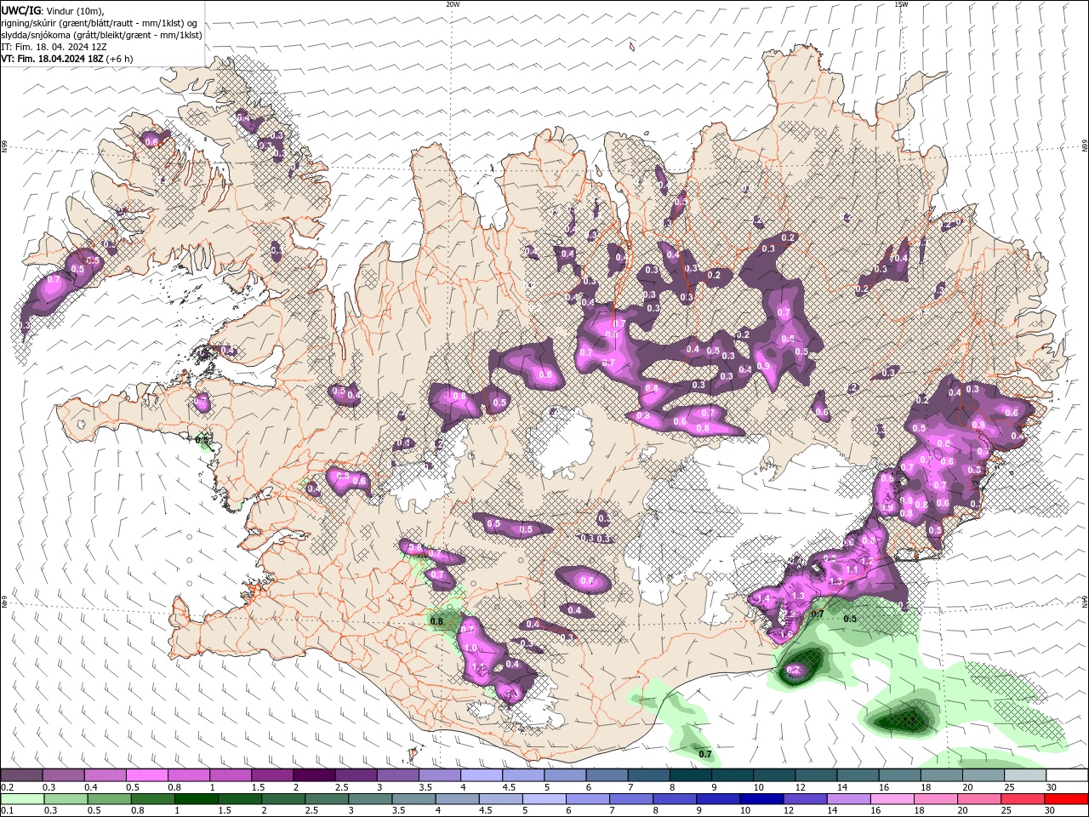The image size is (1089, 817).
Task: Pick the bright red 30 swatch in lower legend
Action: [x=1067, y=799]
